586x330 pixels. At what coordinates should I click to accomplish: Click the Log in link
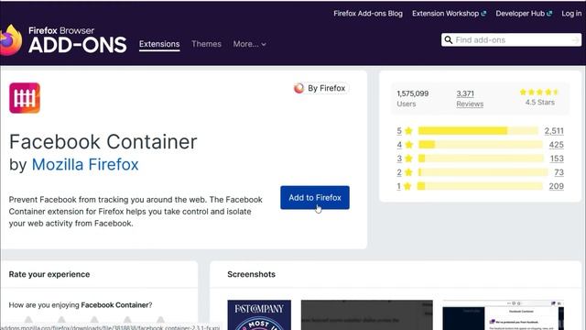point(571,14)
